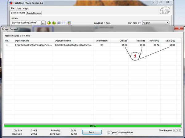The width and height of the screenshot is (185, 138).
Task: Select the input filename cell in row 1
Action: [33, 45]
